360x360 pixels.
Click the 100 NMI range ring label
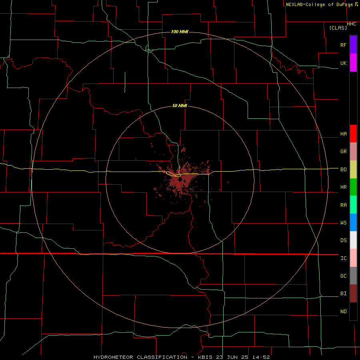pos(180,32)
